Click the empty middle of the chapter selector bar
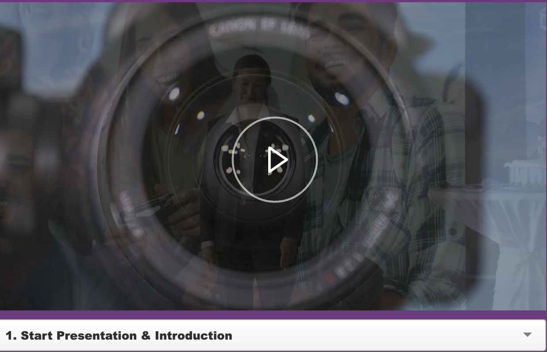 click(x=376, y=335)
